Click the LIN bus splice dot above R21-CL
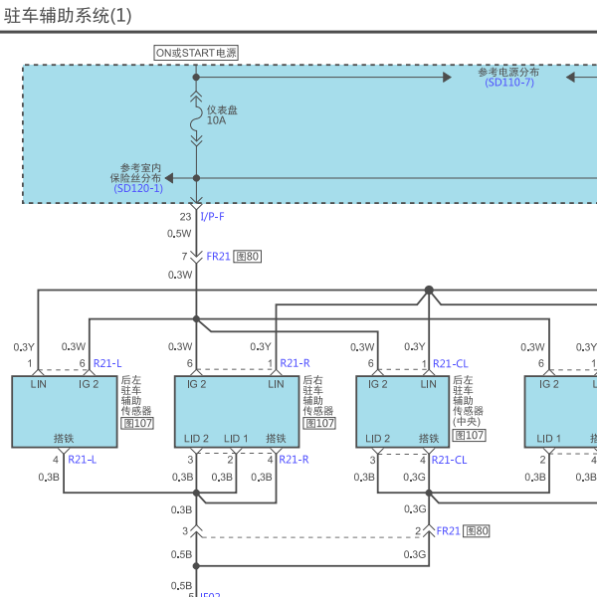597x597 pixels. point(429,291)
